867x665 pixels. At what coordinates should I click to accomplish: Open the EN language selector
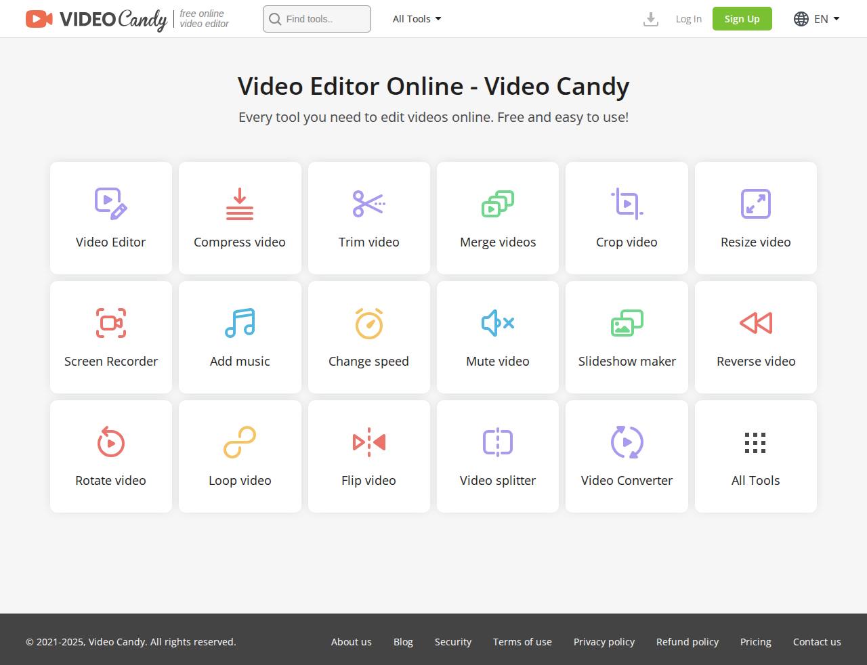[x=816, y=19]
